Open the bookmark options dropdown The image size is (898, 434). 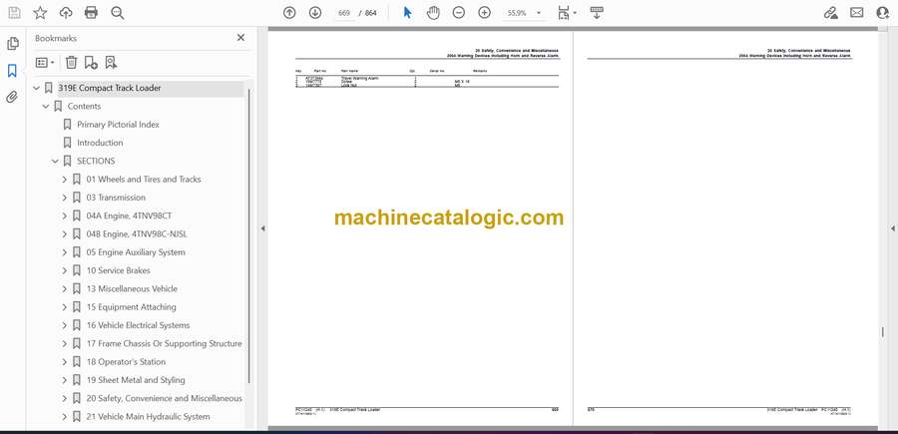click(45, 63)
